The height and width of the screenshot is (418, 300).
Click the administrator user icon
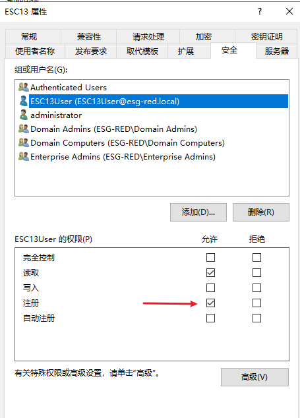click(24, 115)
